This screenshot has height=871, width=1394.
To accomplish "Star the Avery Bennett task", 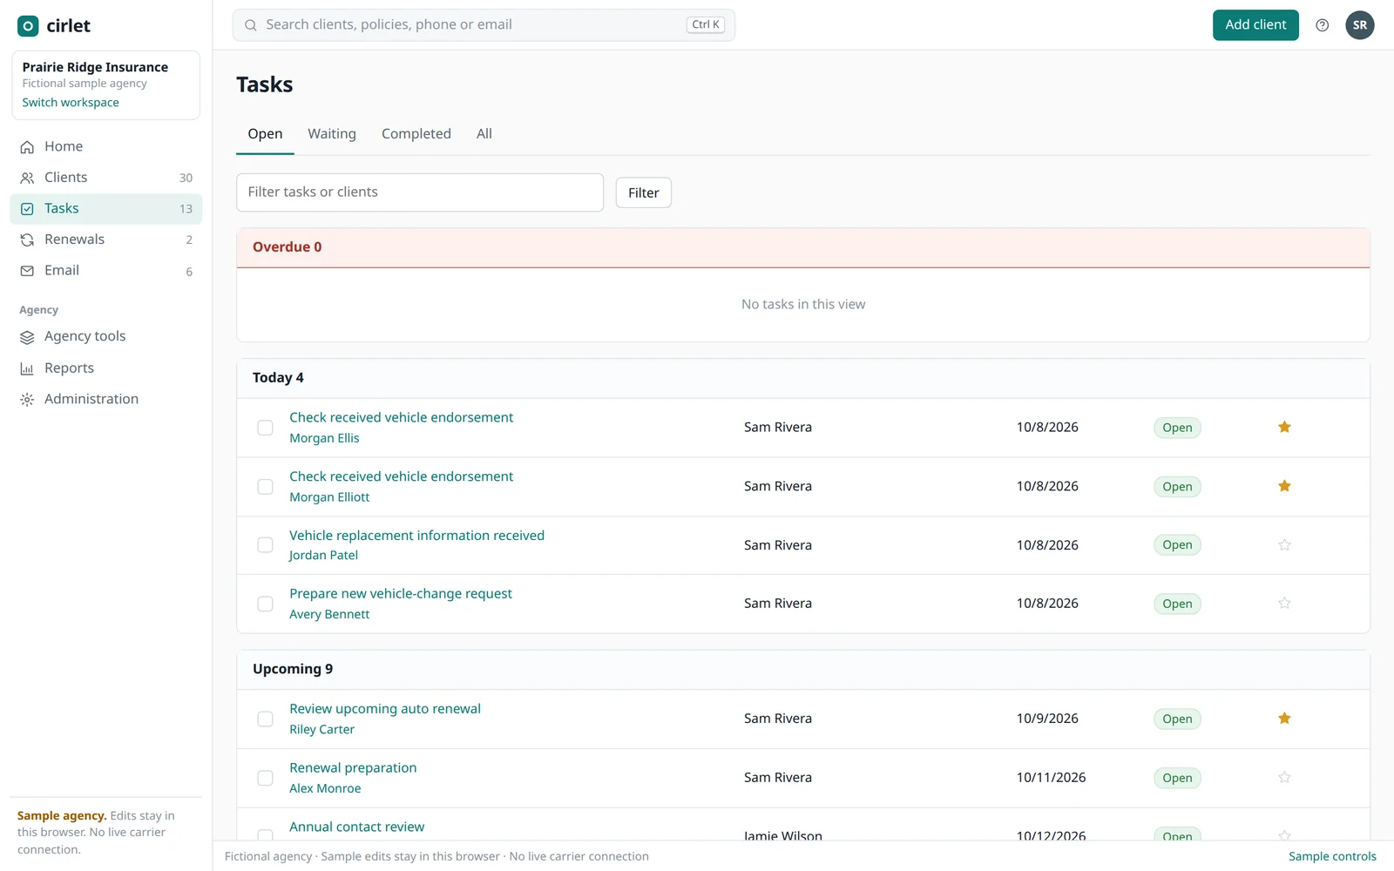I will (1284, 603).
